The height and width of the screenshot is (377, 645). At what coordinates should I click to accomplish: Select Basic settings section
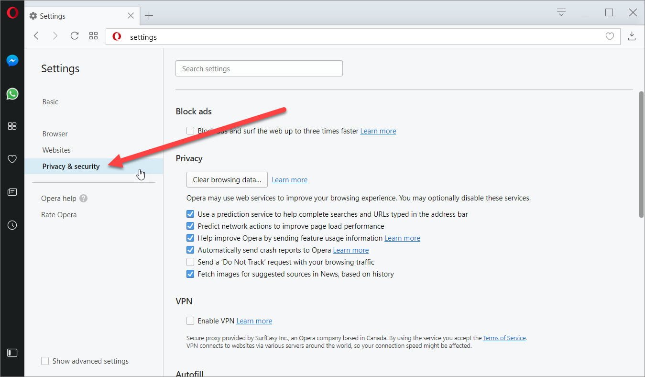tap(50, 102)
